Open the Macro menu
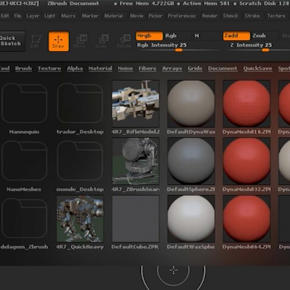Image resolution: width=290 pixels, height=290 pixels. pos(68,16)
